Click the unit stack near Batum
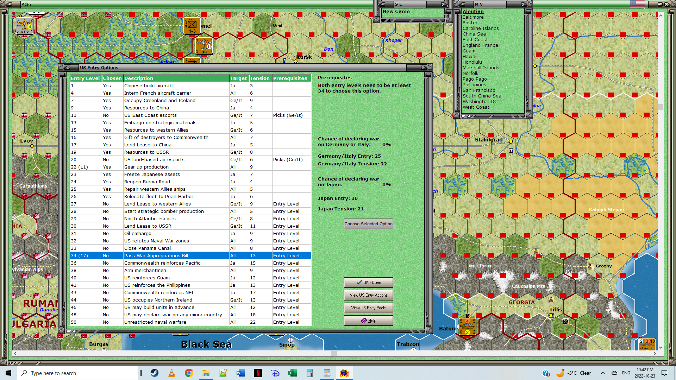Screen dimensions: 676x380 [x=468, y=326]
